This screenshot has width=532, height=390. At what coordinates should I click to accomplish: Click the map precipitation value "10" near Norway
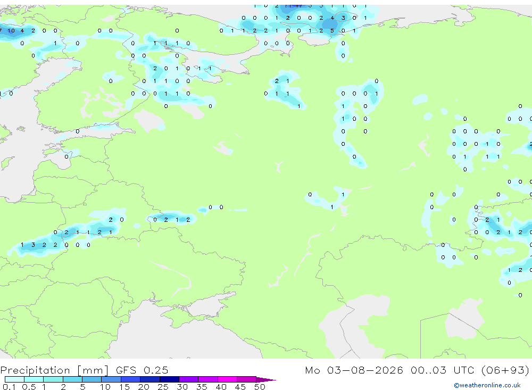[11, 30]
